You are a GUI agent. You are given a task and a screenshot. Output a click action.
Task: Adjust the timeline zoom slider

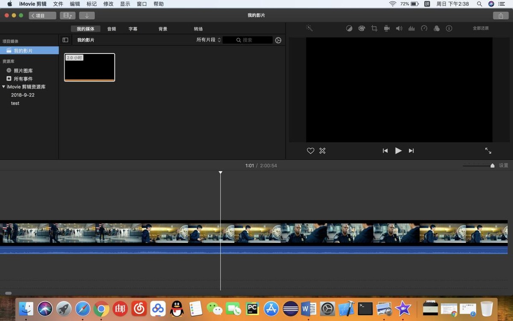point(492,166)
